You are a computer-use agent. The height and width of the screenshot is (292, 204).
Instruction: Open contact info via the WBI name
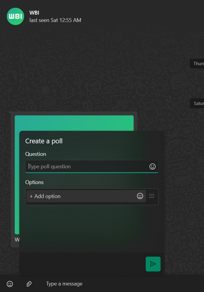tap(34, 13)
